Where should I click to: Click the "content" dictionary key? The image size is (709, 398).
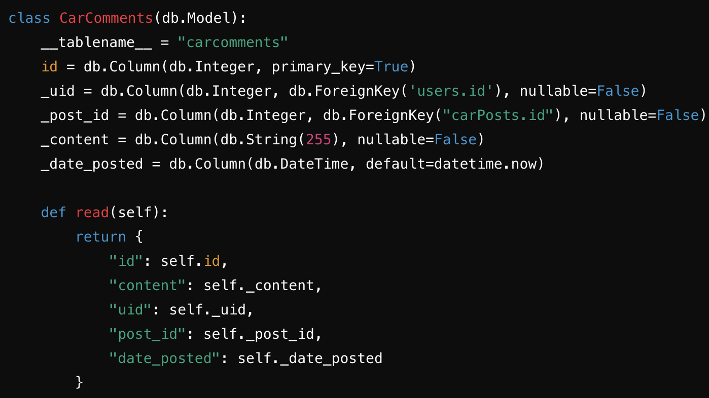pos(148,286)
